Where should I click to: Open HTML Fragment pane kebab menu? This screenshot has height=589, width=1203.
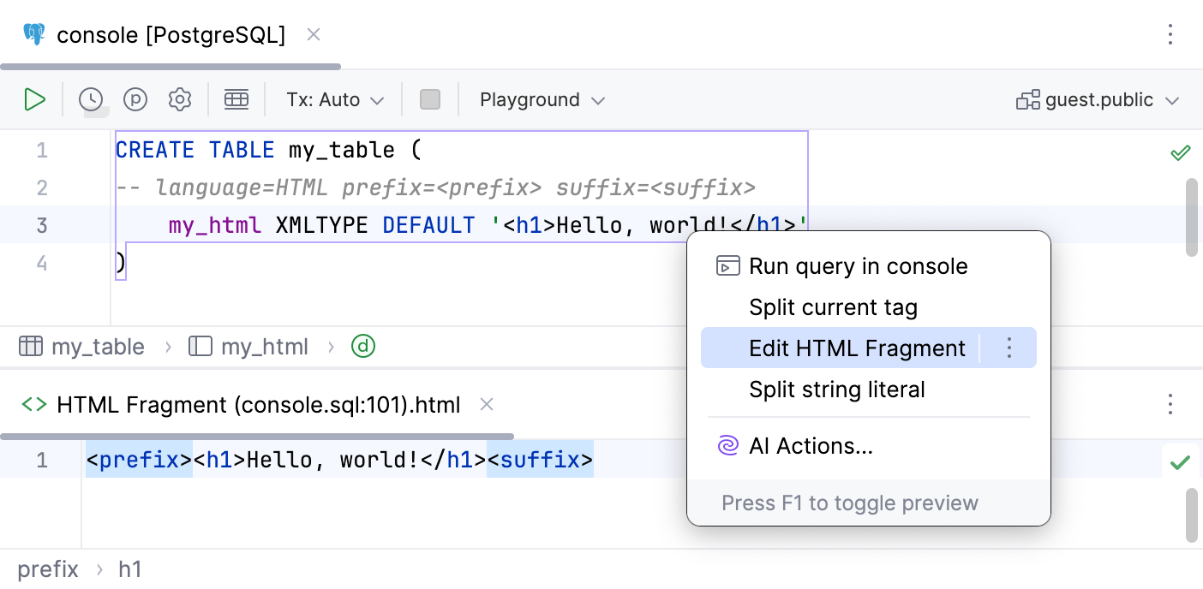click(1170, 404)
